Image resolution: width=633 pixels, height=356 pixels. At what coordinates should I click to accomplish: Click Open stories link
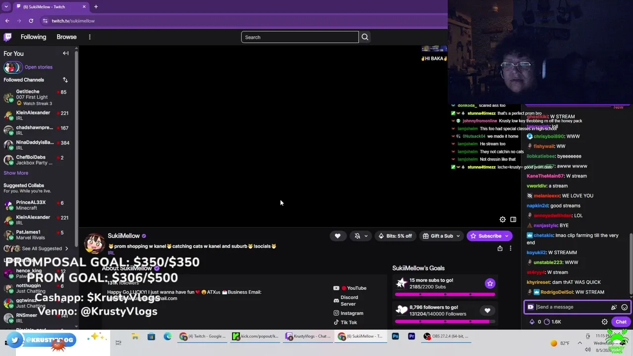click(39, 67)
